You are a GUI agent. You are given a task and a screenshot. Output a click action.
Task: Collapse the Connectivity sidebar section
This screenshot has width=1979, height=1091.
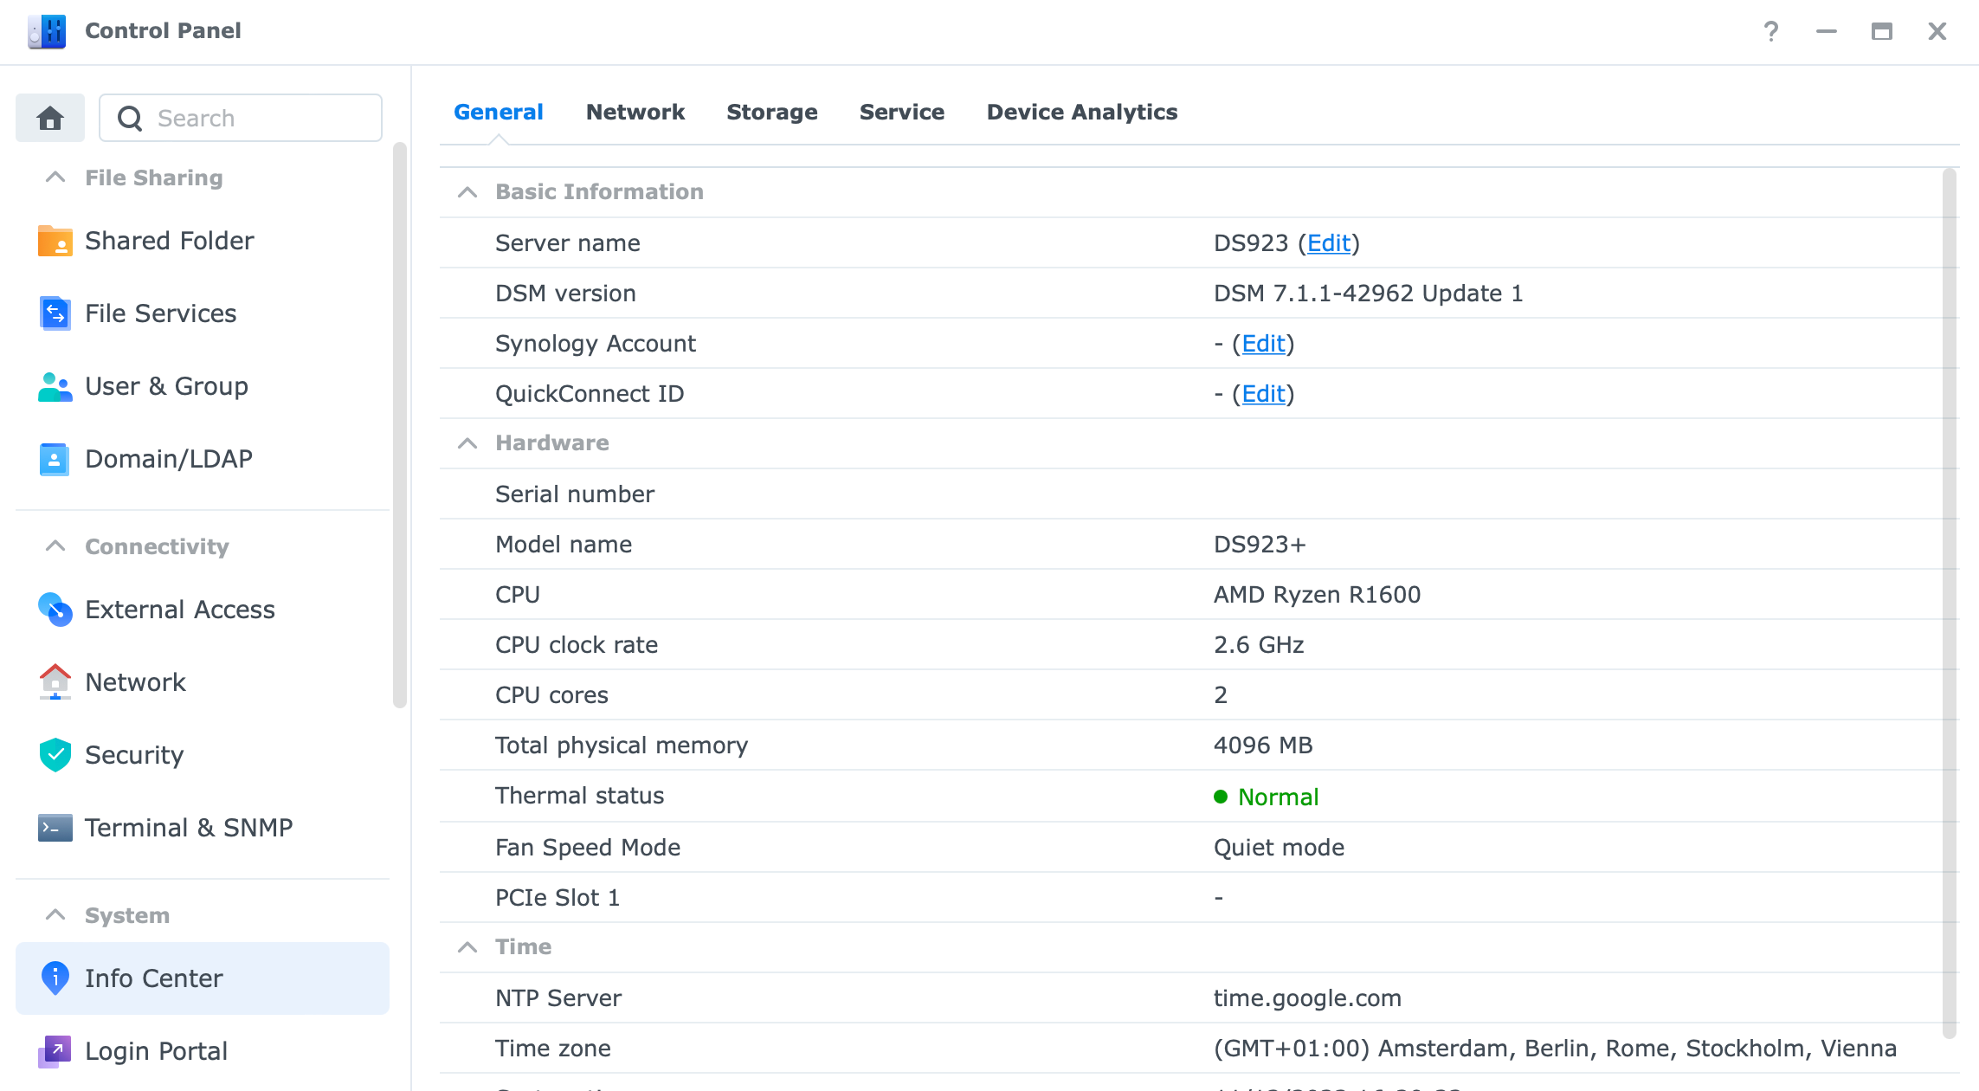point(55,546)
